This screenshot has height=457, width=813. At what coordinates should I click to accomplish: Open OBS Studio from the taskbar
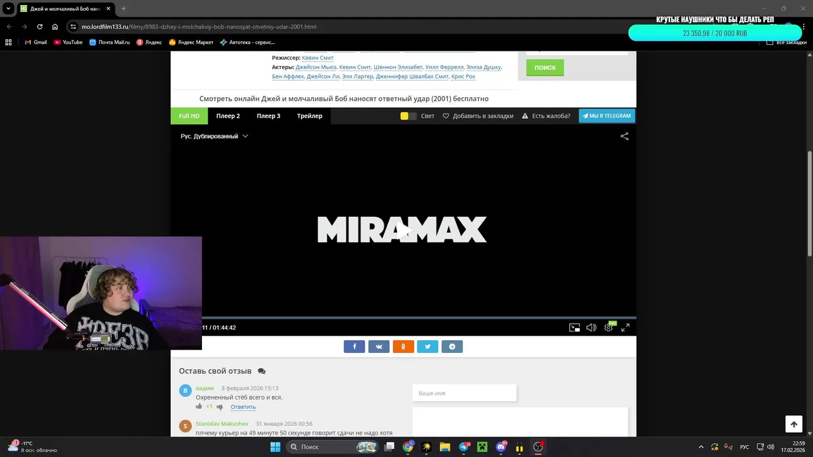(538, 447)
